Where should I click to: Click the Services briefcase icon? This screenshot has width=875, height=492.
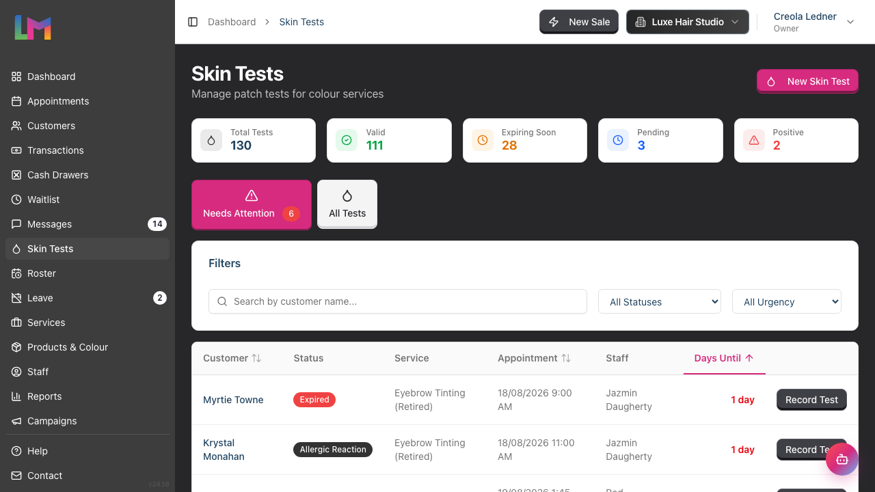click(x=16, y=323)
